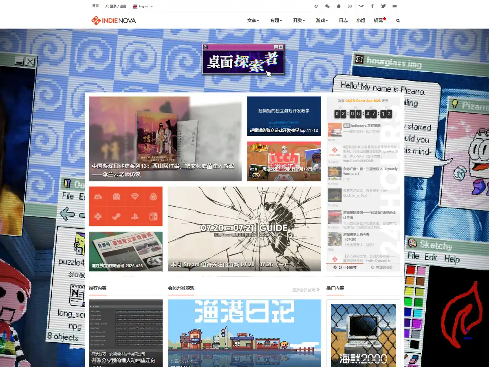Click the 会员开发游戏 section heading
Screen dimensions: 489x367
point(181,288)
